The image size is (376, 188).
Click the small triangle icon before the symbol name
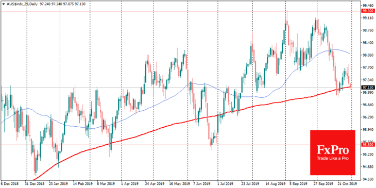coord(3,4)
